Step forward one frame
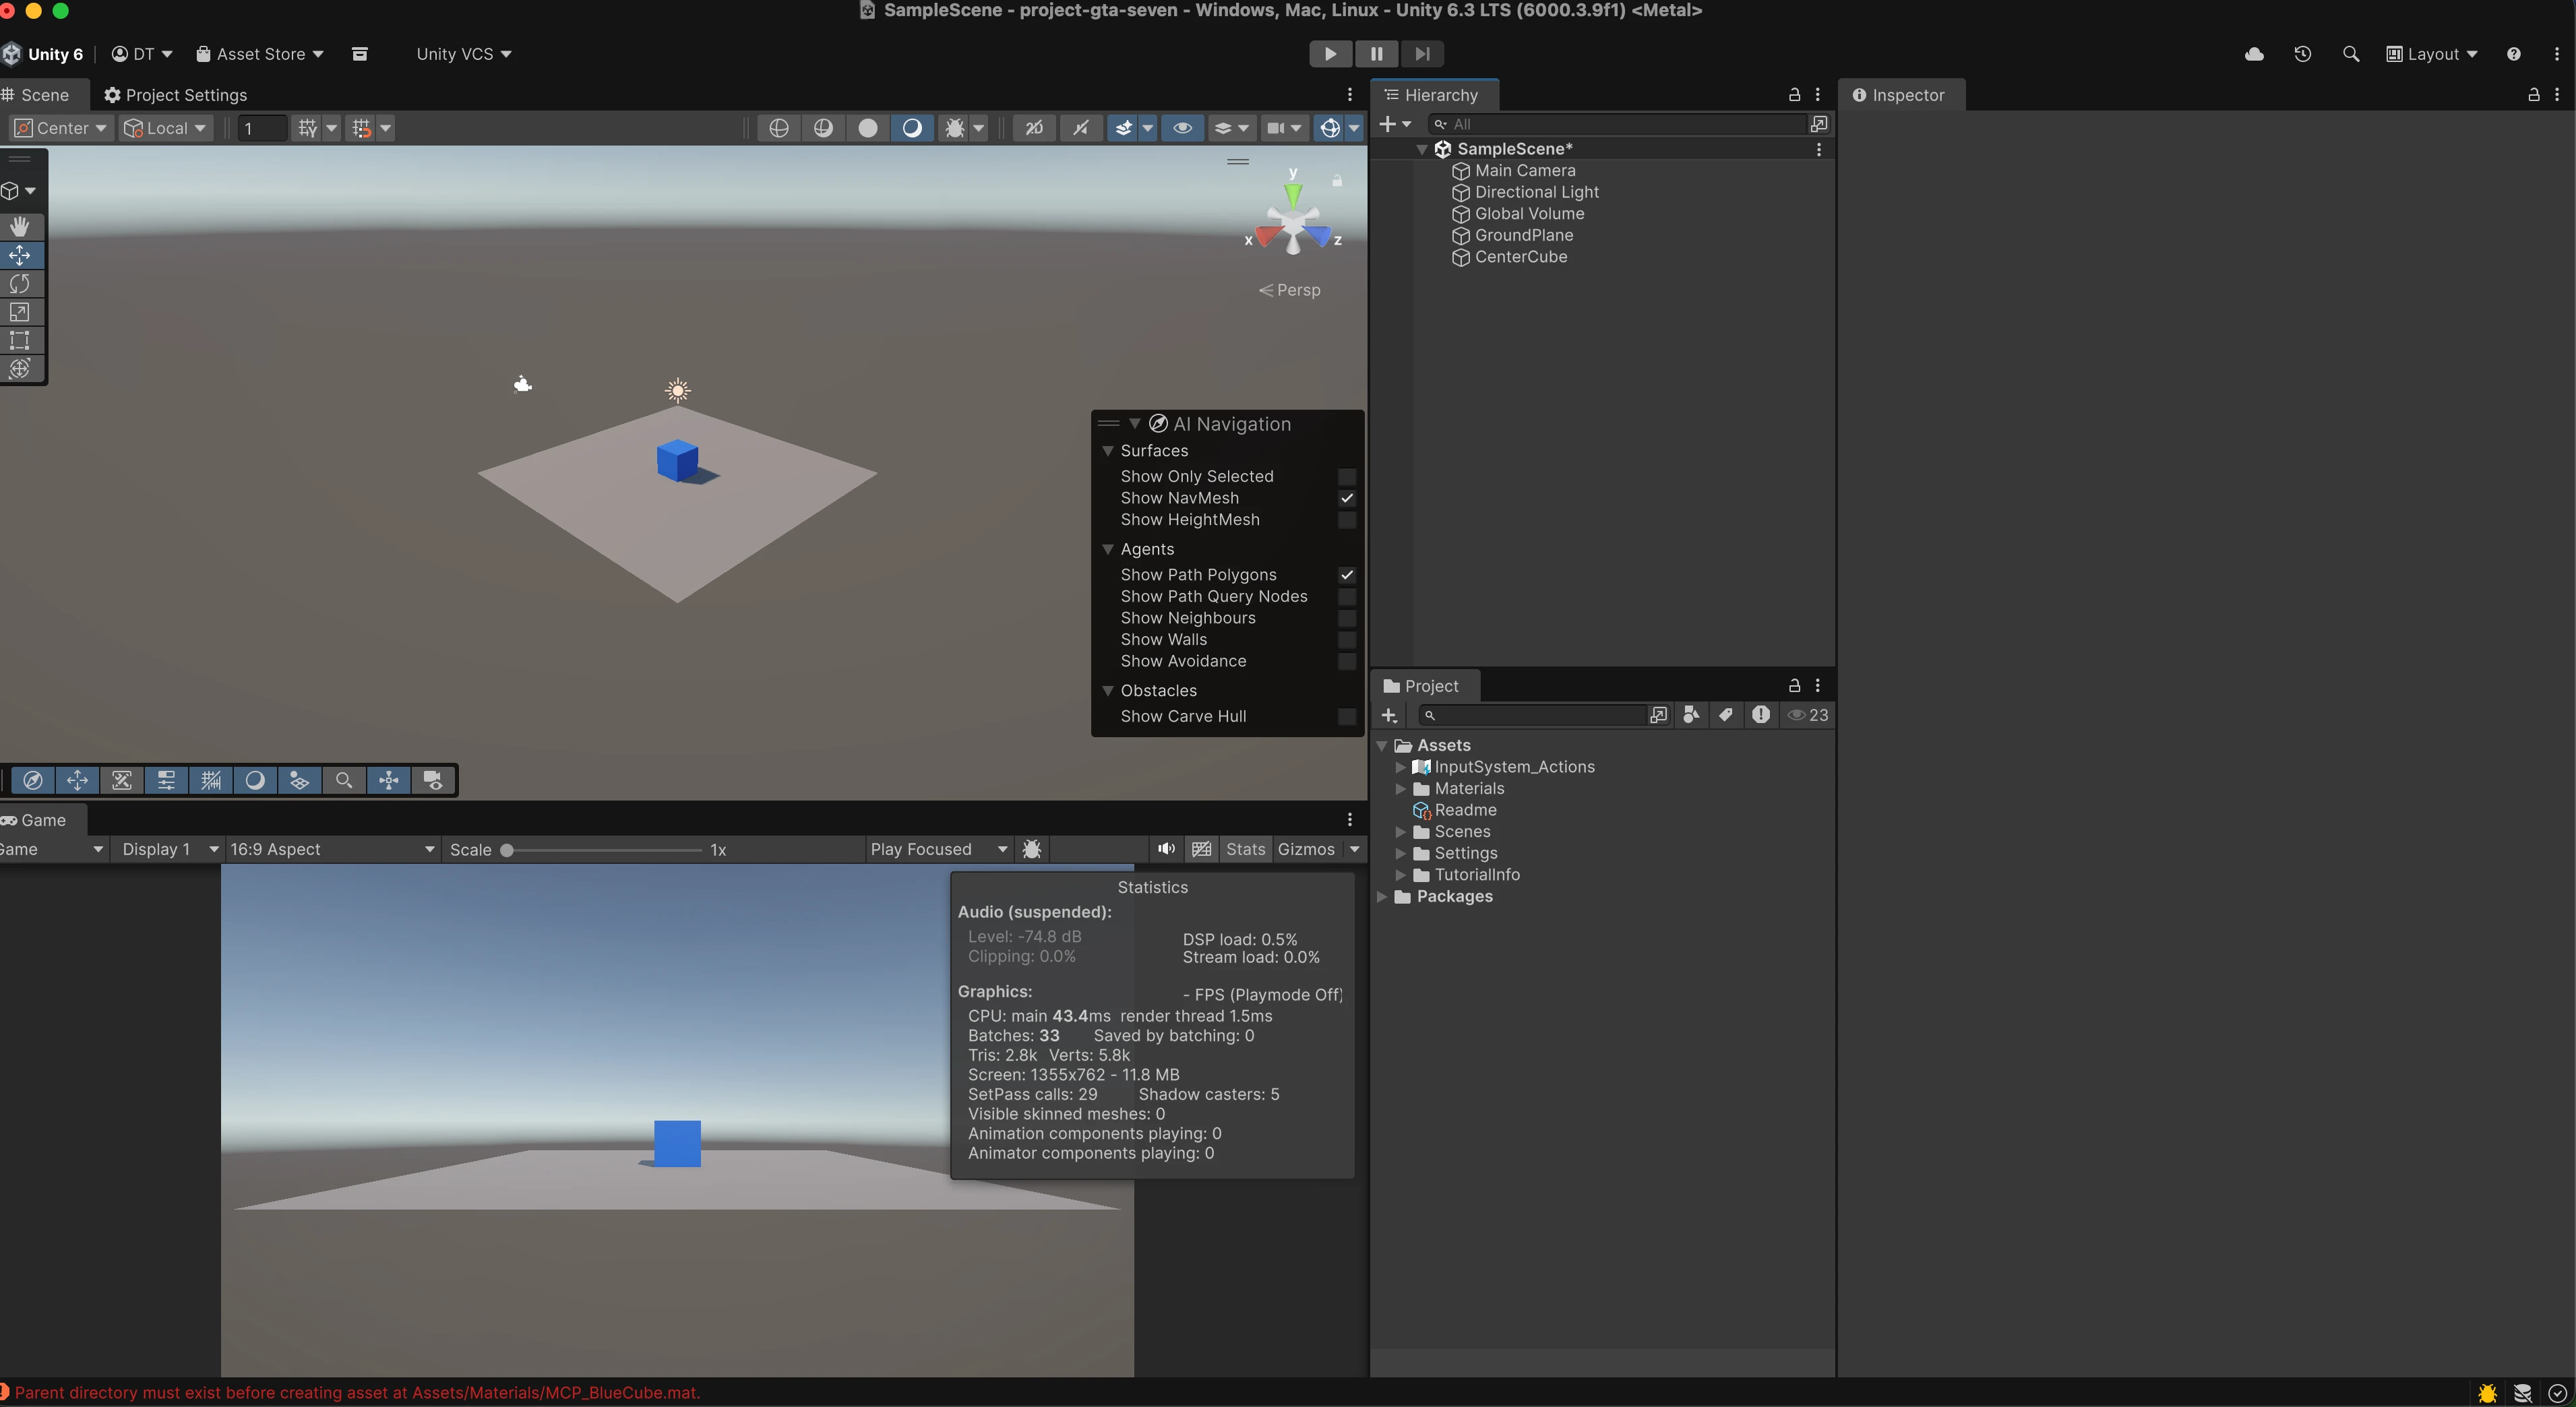Viewport: 2576px width, 1407px height. 1422,54
